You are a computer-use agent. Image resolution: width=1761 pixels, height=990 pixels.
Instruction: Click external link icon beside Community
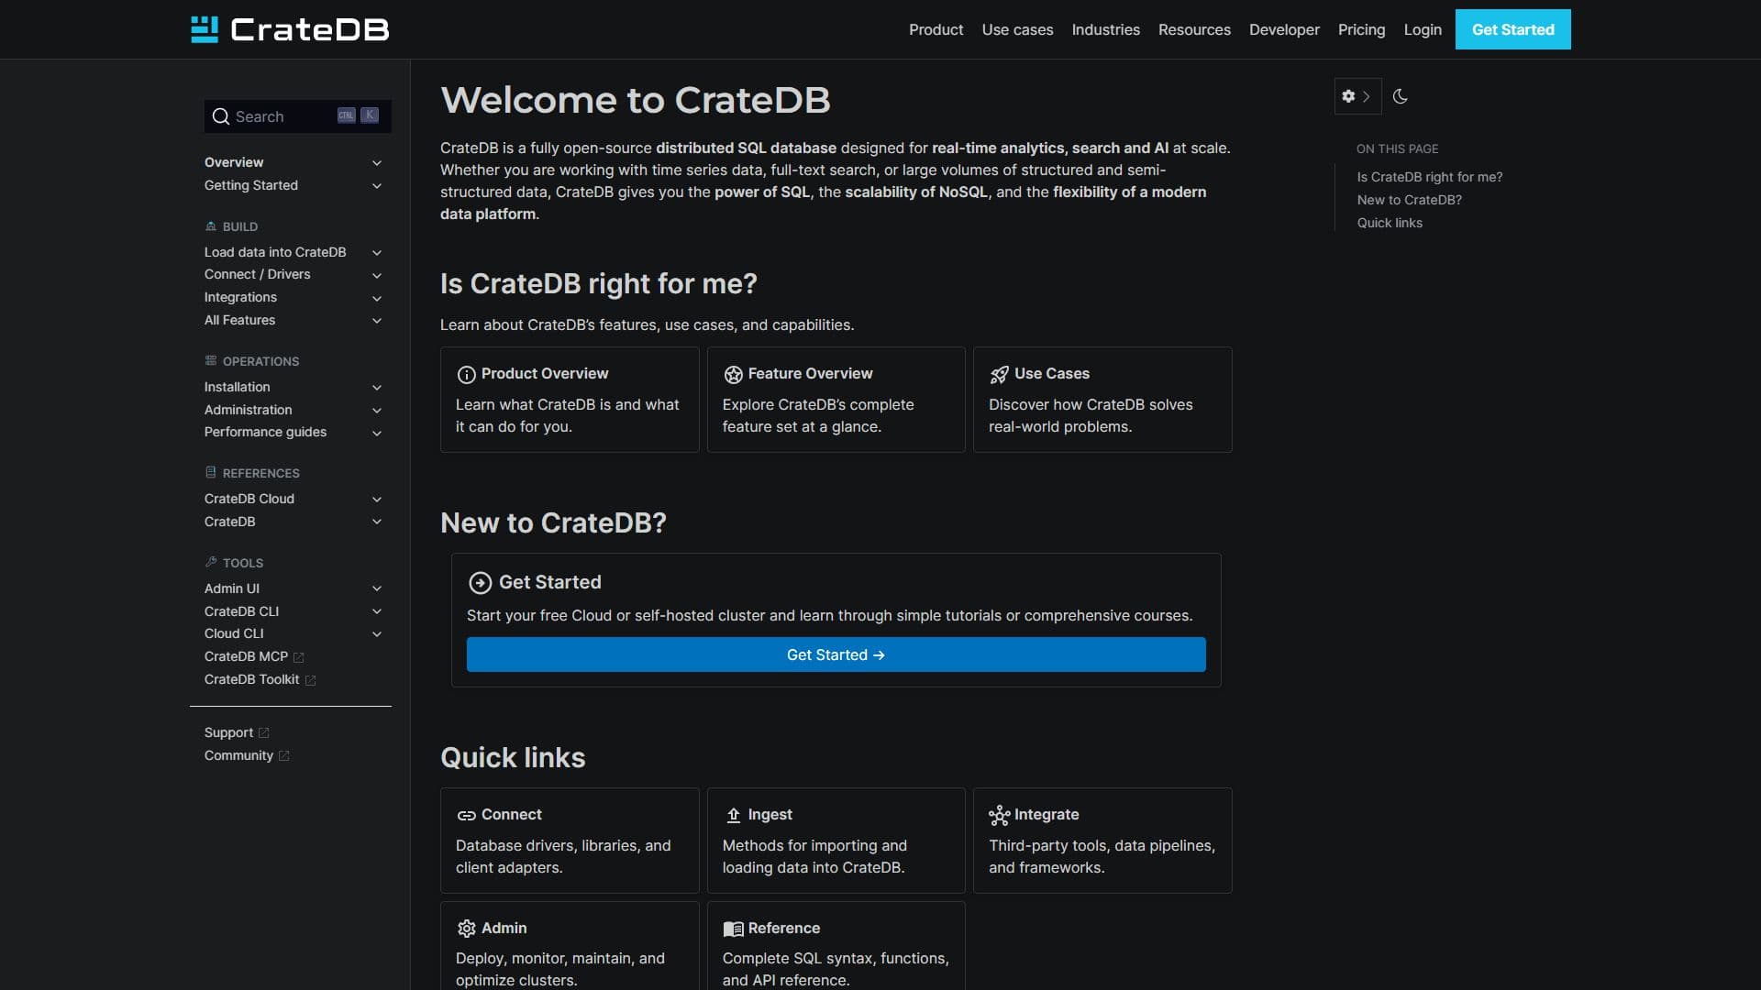[x=283, y=755]
